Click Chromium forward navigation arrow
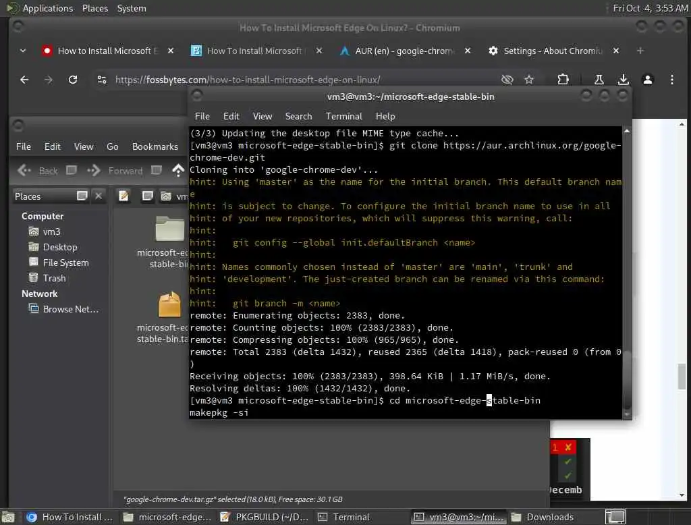 (x=49, y=80)
